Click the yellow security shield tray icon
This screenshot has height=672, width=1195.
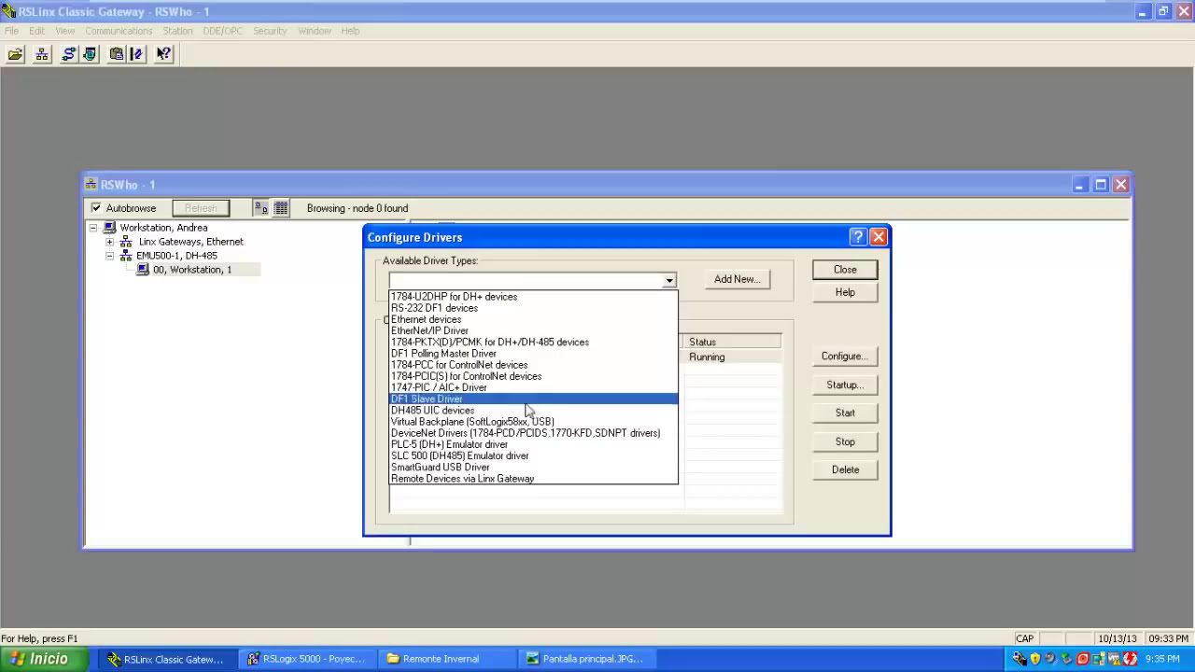tap(1035, 659)
